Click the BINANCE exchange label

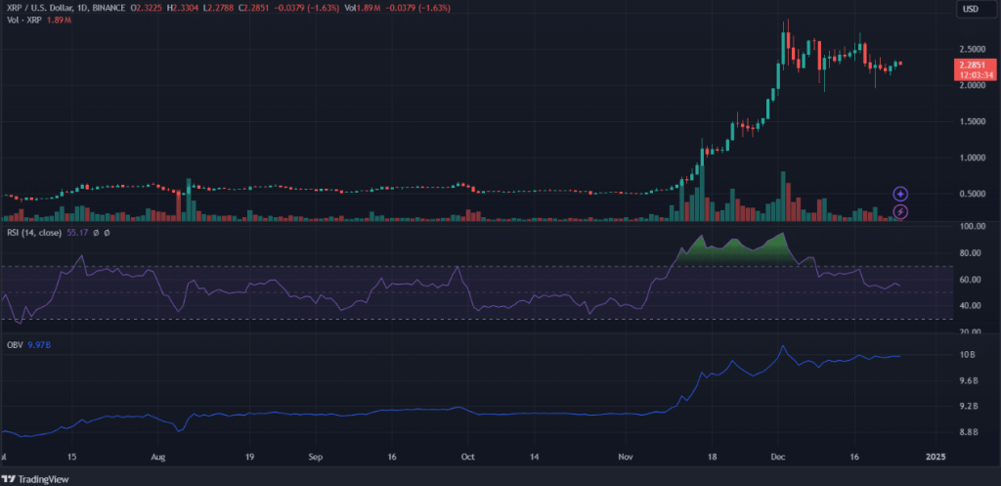coord(108,8)
